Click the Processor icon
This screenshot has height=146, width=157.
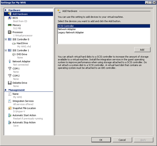click(x=10, y=32)
